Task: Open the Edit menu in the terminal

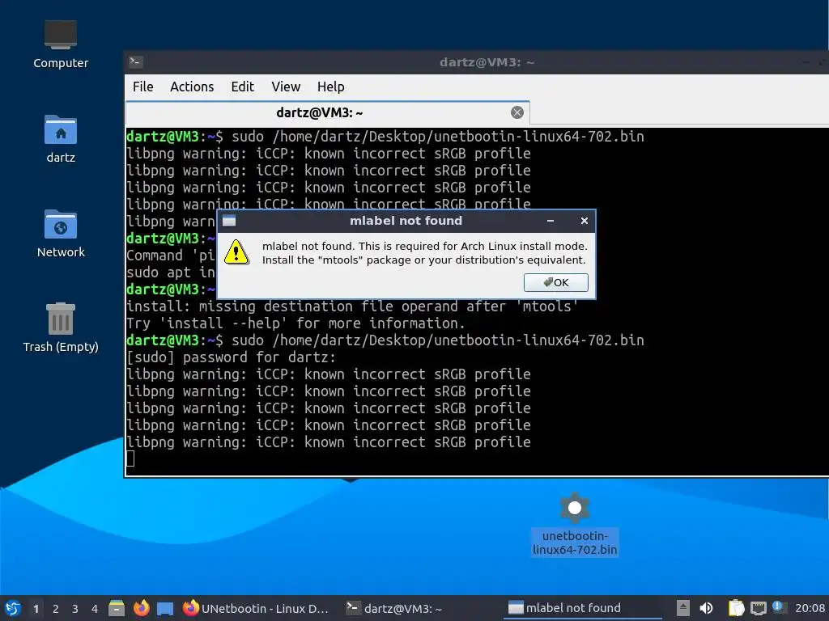Action: pyautogui.click(x=243, y=87)
